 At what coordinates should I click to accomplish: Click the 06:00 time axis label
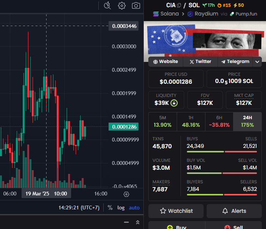click(10, 194)
